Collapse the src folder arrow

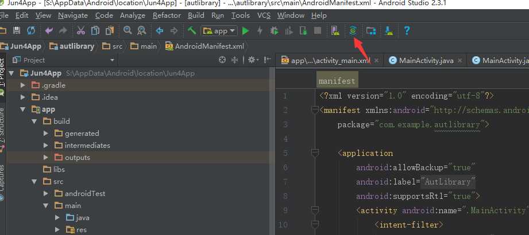tap(34, 182)
